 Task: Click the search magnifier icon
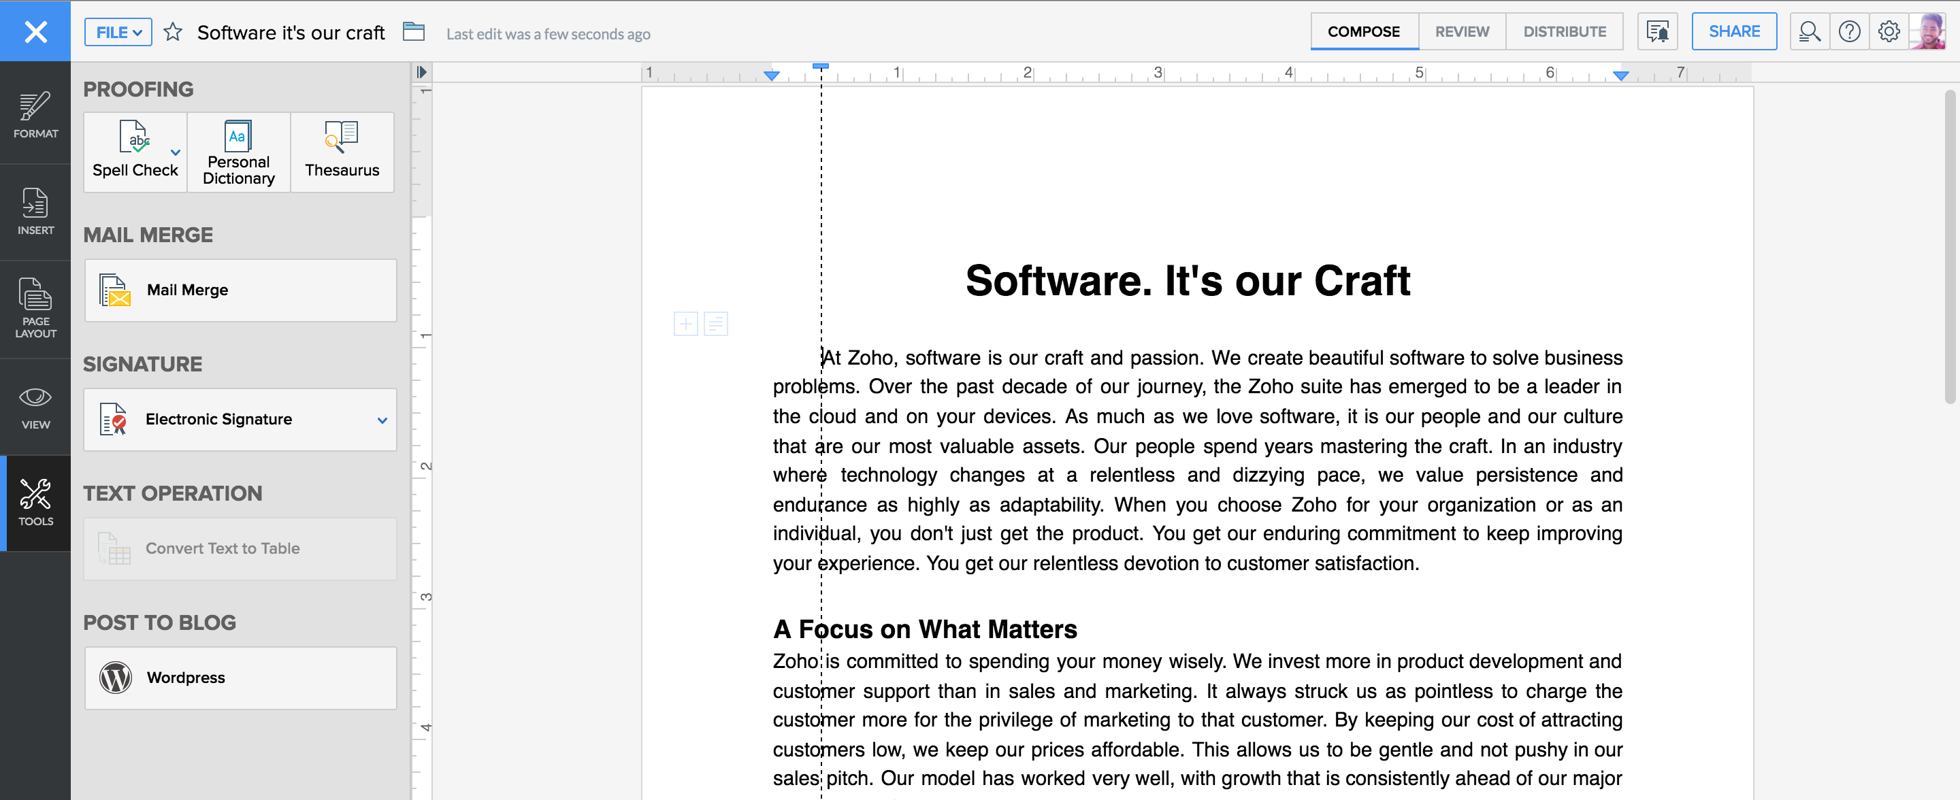pyautogui.click(x=1809, y=31)
